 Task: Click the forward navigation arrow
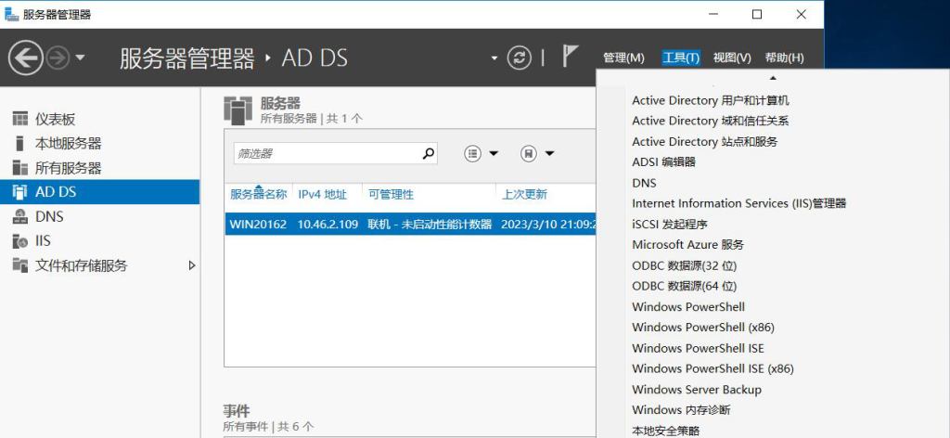point(58,58)
